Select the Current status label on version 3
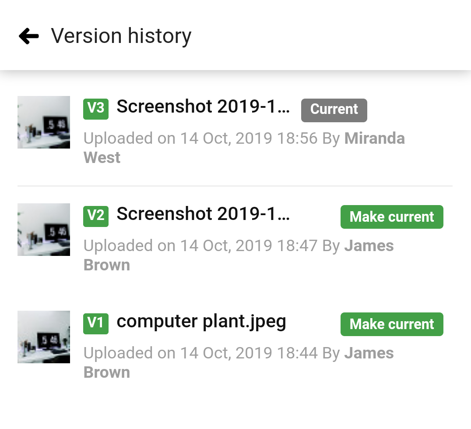471x429 pixels. point(334,110)
